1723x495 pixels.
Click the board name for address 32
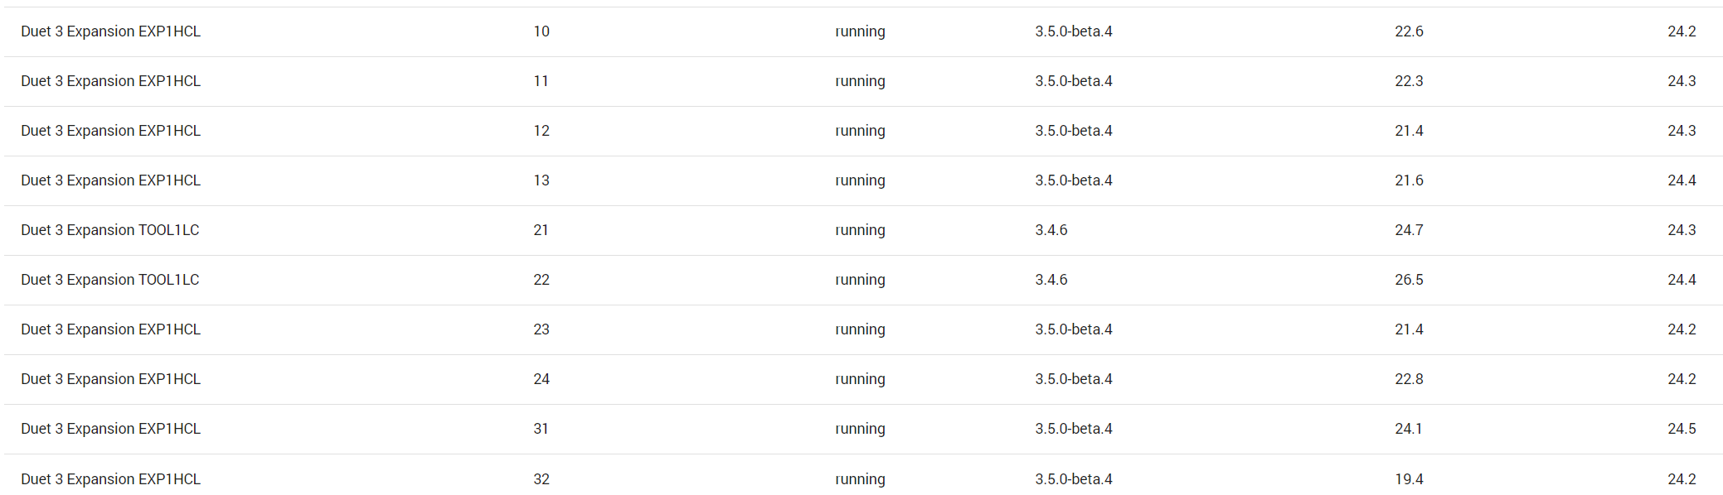pos(110,479)
